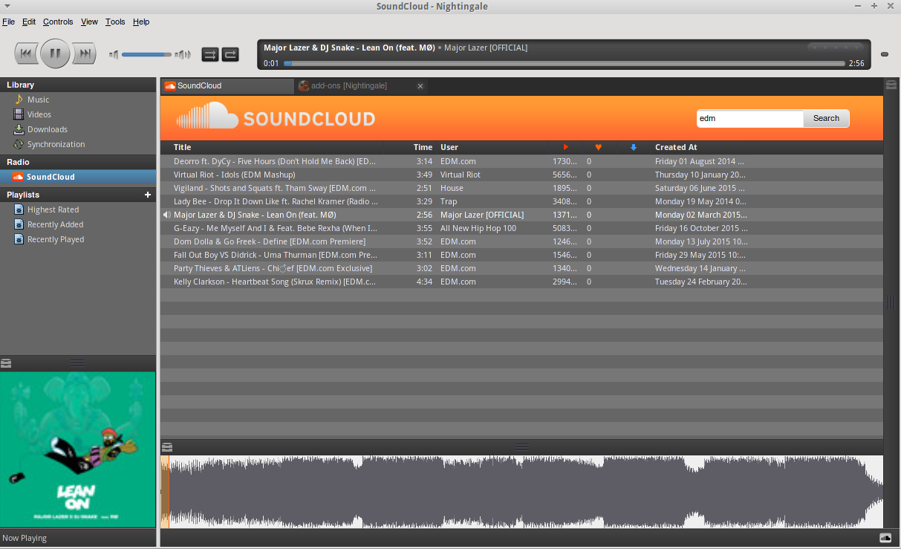The image size is (901, 549).
Task: Click the SoundCloud logo in the banner
Action: point(276,117)
